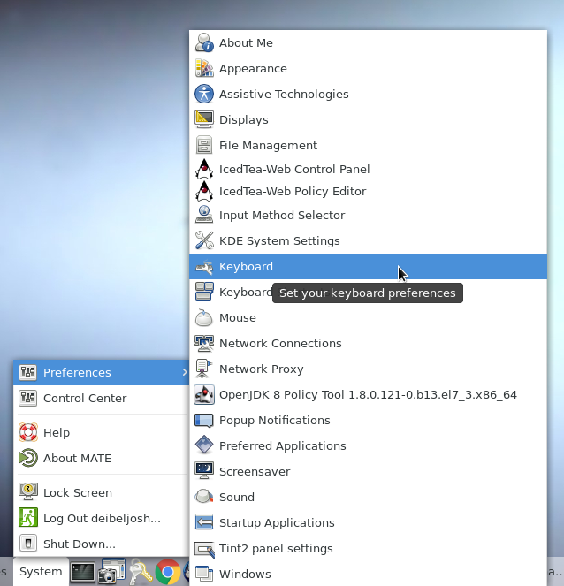Click the About Me user icon
Image resolution: width=564 pixels, height=586 pixels.
click(204, 42)
